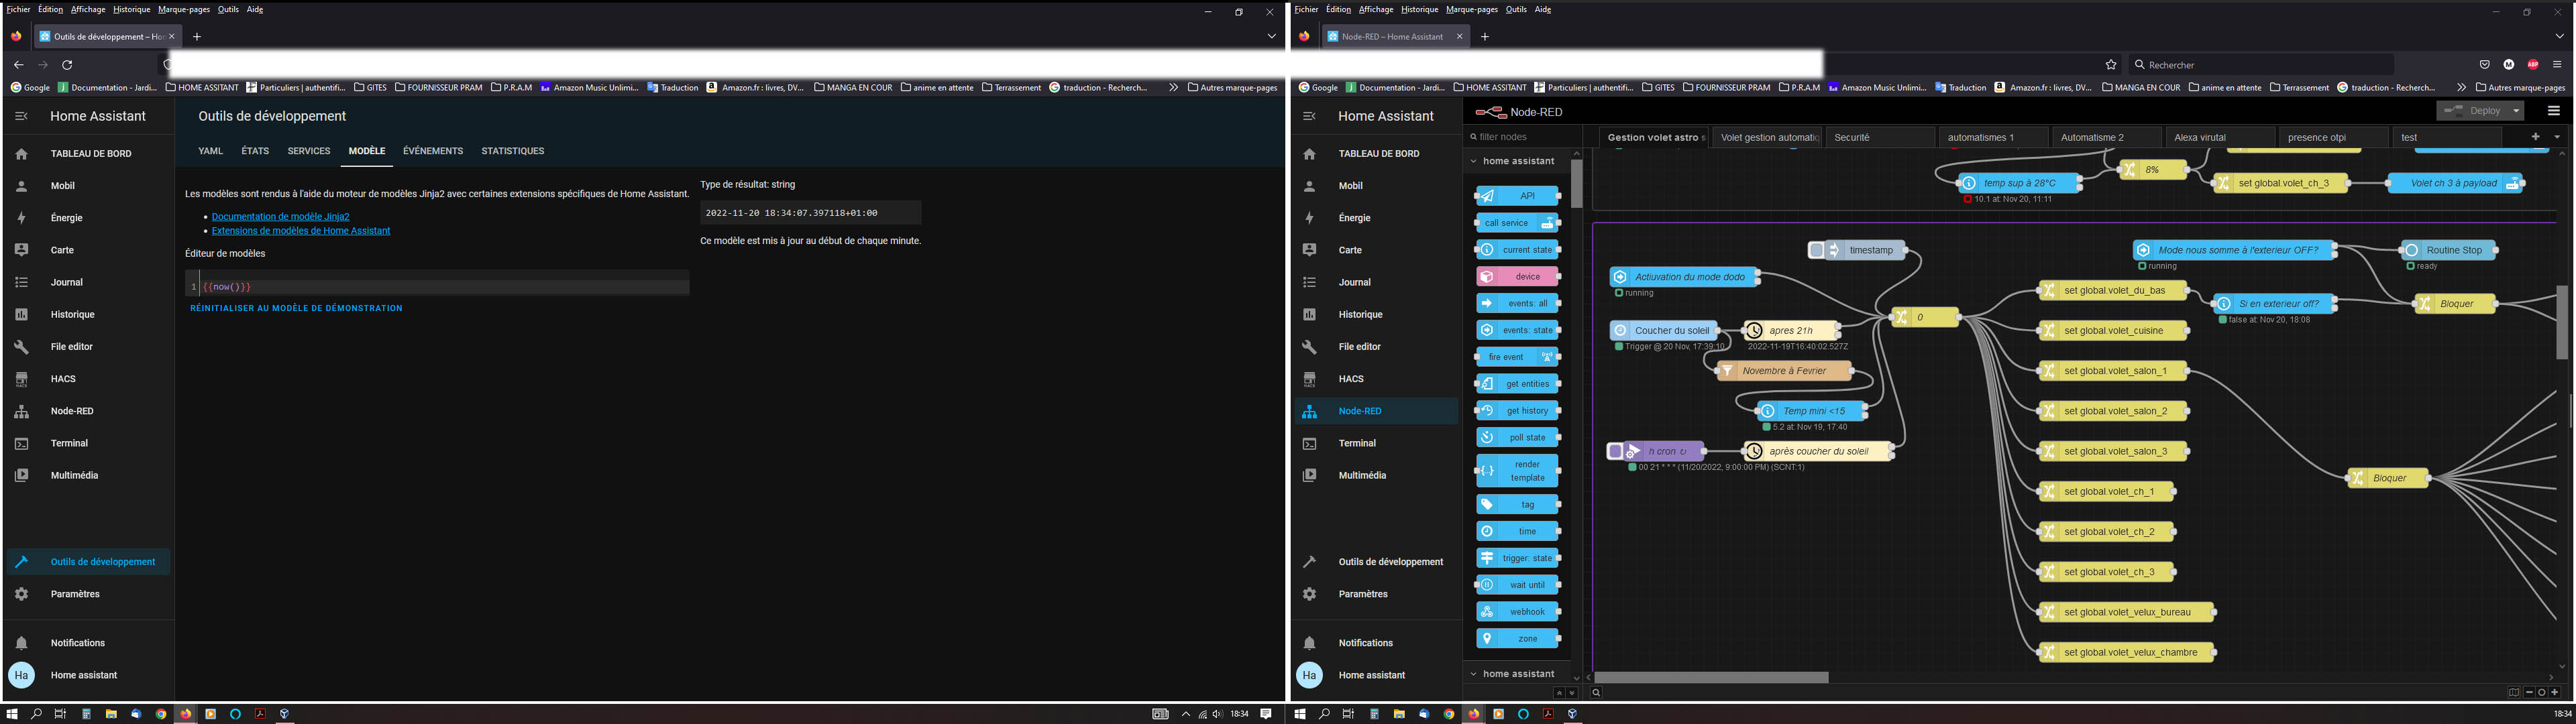
Task: Select the API node in Node-RED palette
Action: pos(1517,196)
